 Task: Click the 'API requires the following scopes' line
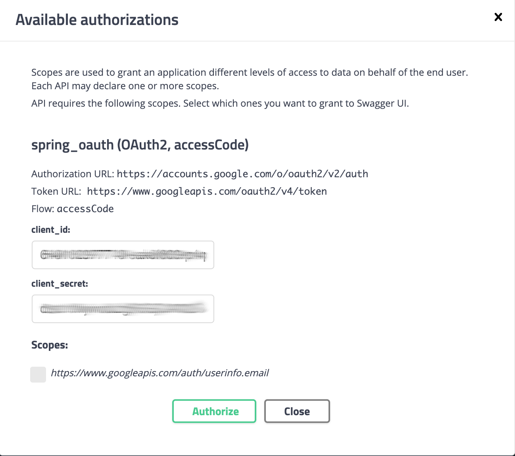(220, 103)
